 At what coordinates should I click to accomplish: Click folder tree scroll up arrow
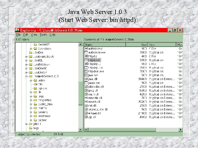coord(80,44)
